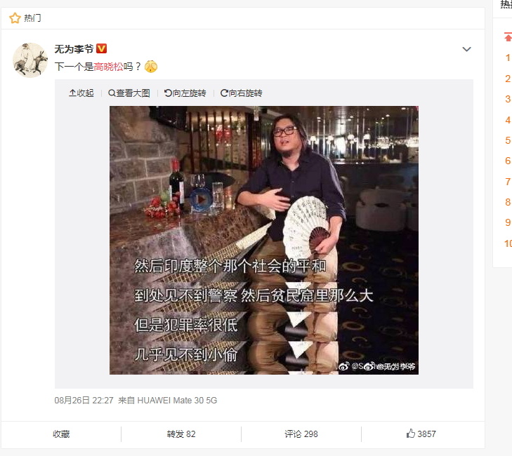Click the HUAWEI Mate 30 5G source link
This screenshot has width=512, height=456.
(x=177, y=400)
